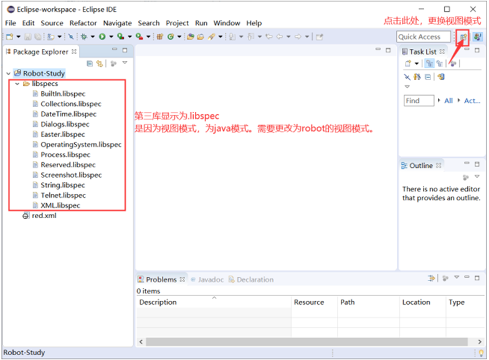Click the green Run play icon
The image size is (489, 360).
tap(102, 37)
